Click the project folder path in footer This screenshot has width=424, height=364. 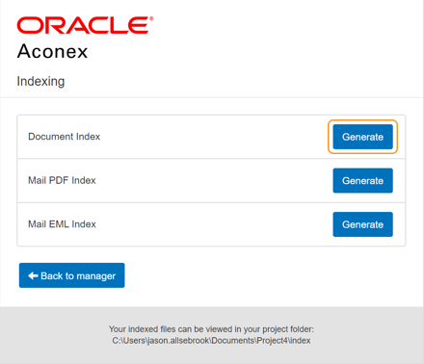coord(211,341)
